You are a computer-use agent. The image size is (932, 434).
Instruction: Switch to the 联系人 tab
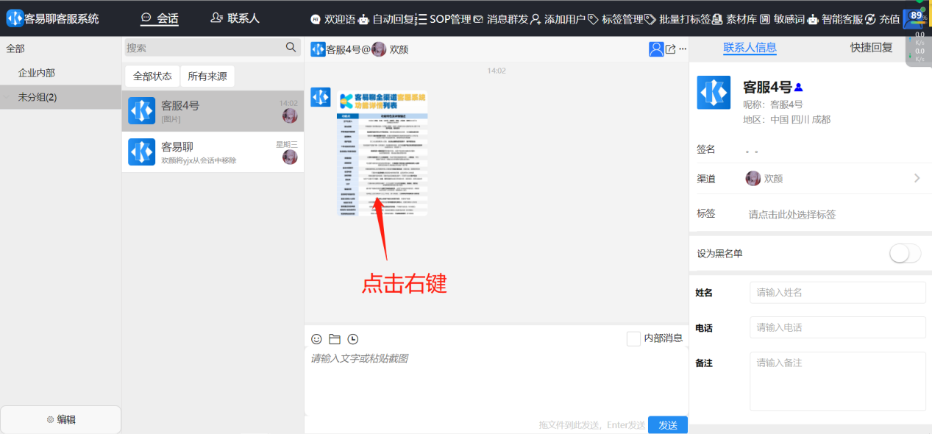(x=235, y=18)
